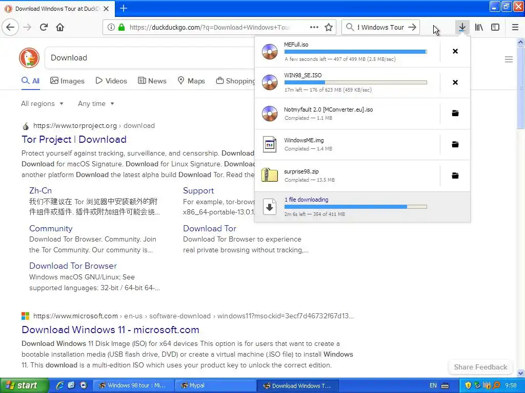The width and height of the screenshot is (525, 393).
Task: Show all downloads via 1 file downloading
Action: [307, 200]
